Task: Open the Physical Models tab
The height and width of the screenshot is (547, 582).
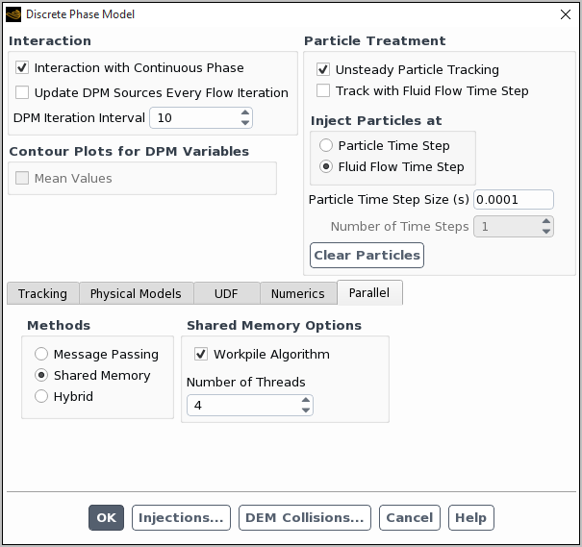Action: click(x=136, y=293)
